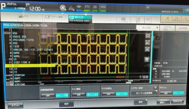Set ライン運転 to OFF
The width and height of the screenshot is (189, 109).
[92, 94]
